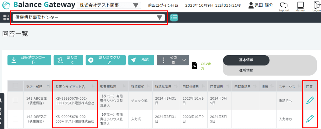The height and width of the screenshot is (129, 321).
Task: Check the box for 141 ABC支店
Action: (x=16, y=101)
